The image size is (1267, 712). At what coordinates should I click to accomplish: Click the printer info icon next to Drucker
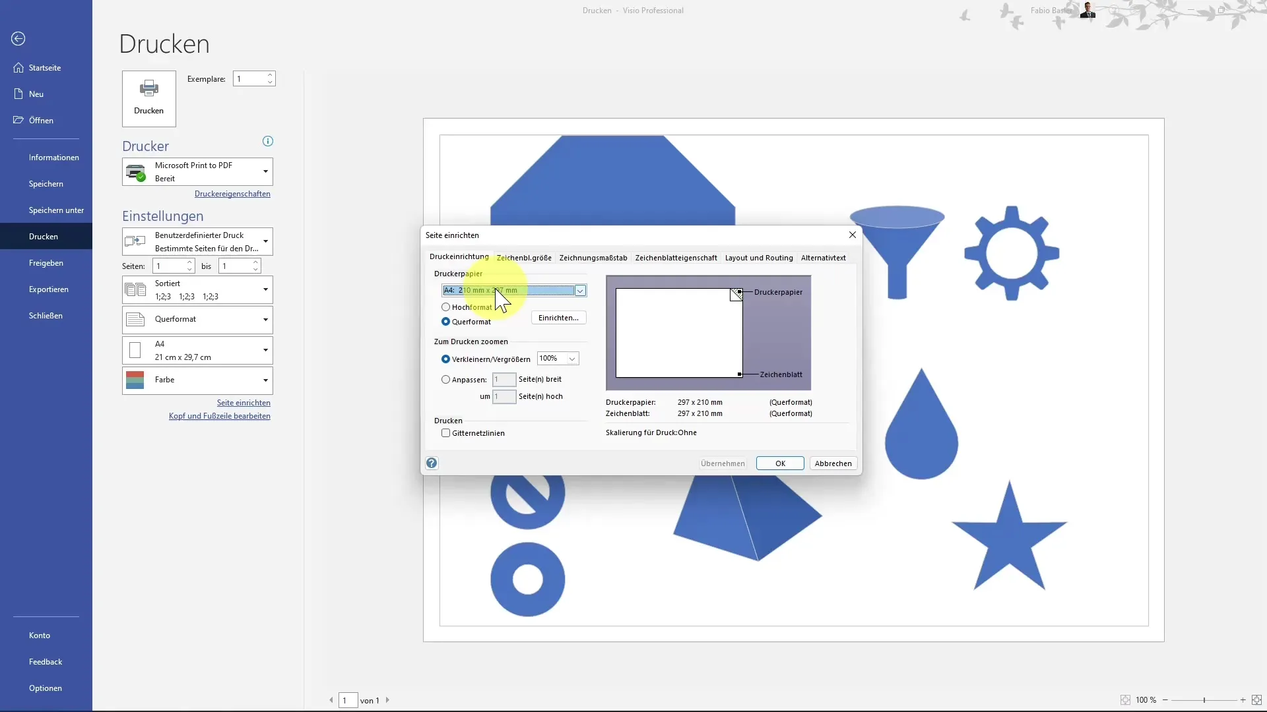[268, 141]
